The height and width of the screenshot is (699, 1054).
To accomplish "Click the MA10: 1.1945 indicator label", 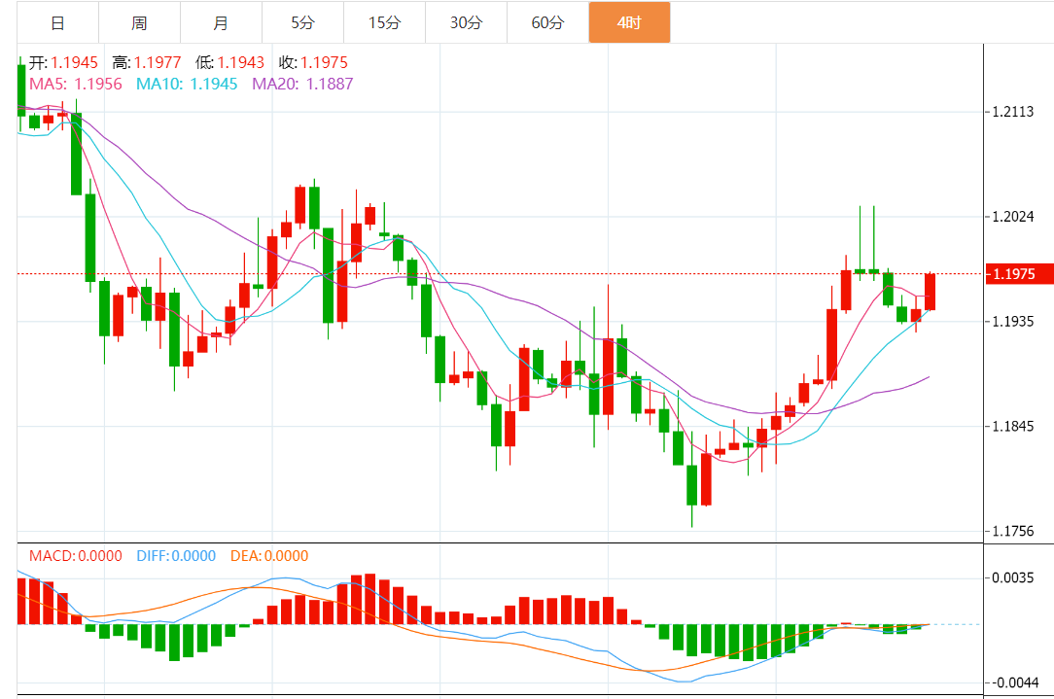I will [187, 84].
